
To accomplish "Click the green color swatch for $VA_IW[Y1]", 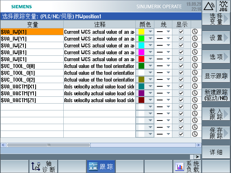I will coord(141,38).
